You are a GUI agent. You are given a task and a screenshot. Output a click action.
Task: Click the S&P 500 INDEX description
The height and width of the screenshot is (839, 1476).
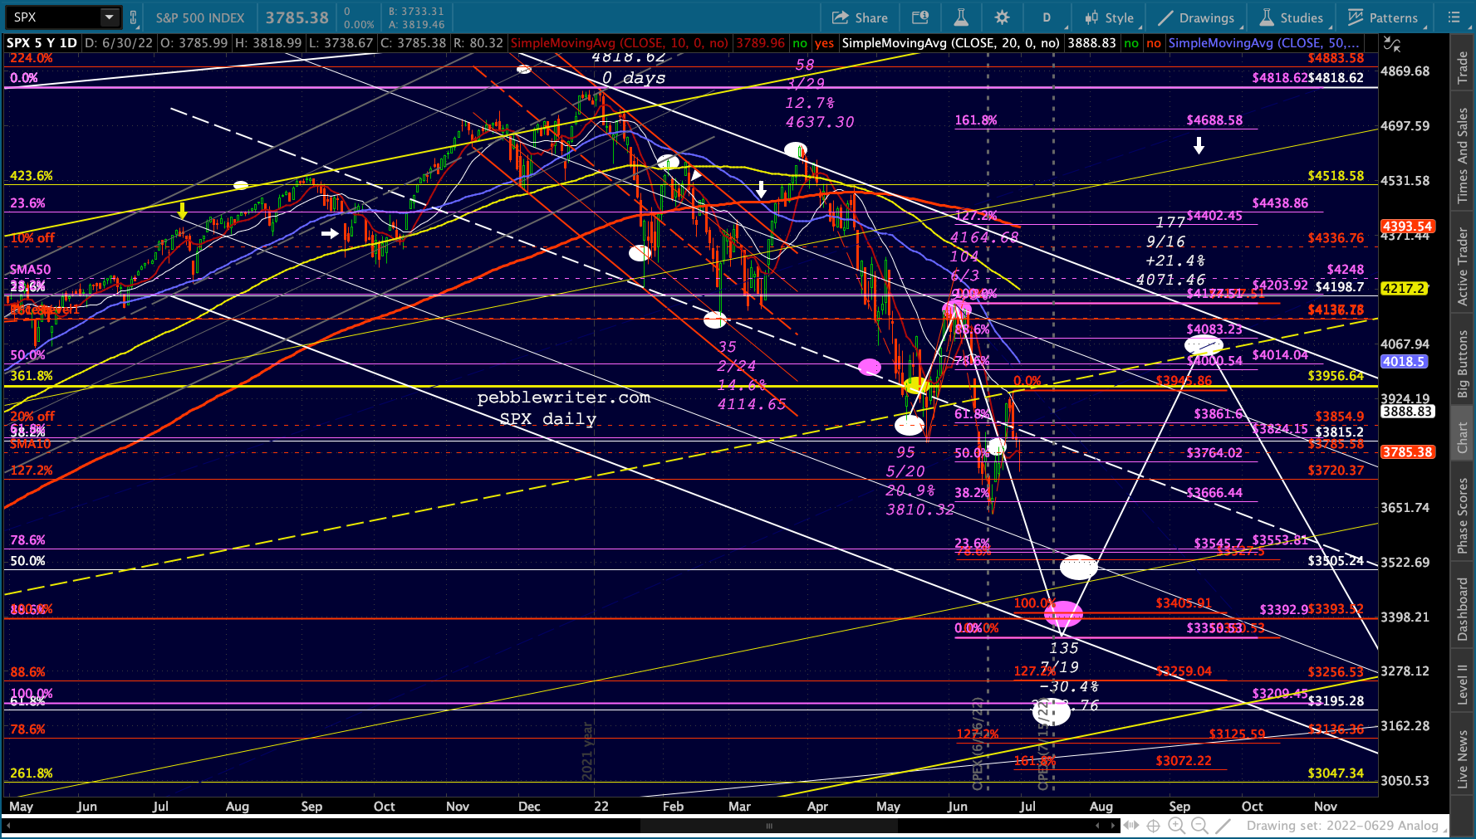click(x=200, y=17)
